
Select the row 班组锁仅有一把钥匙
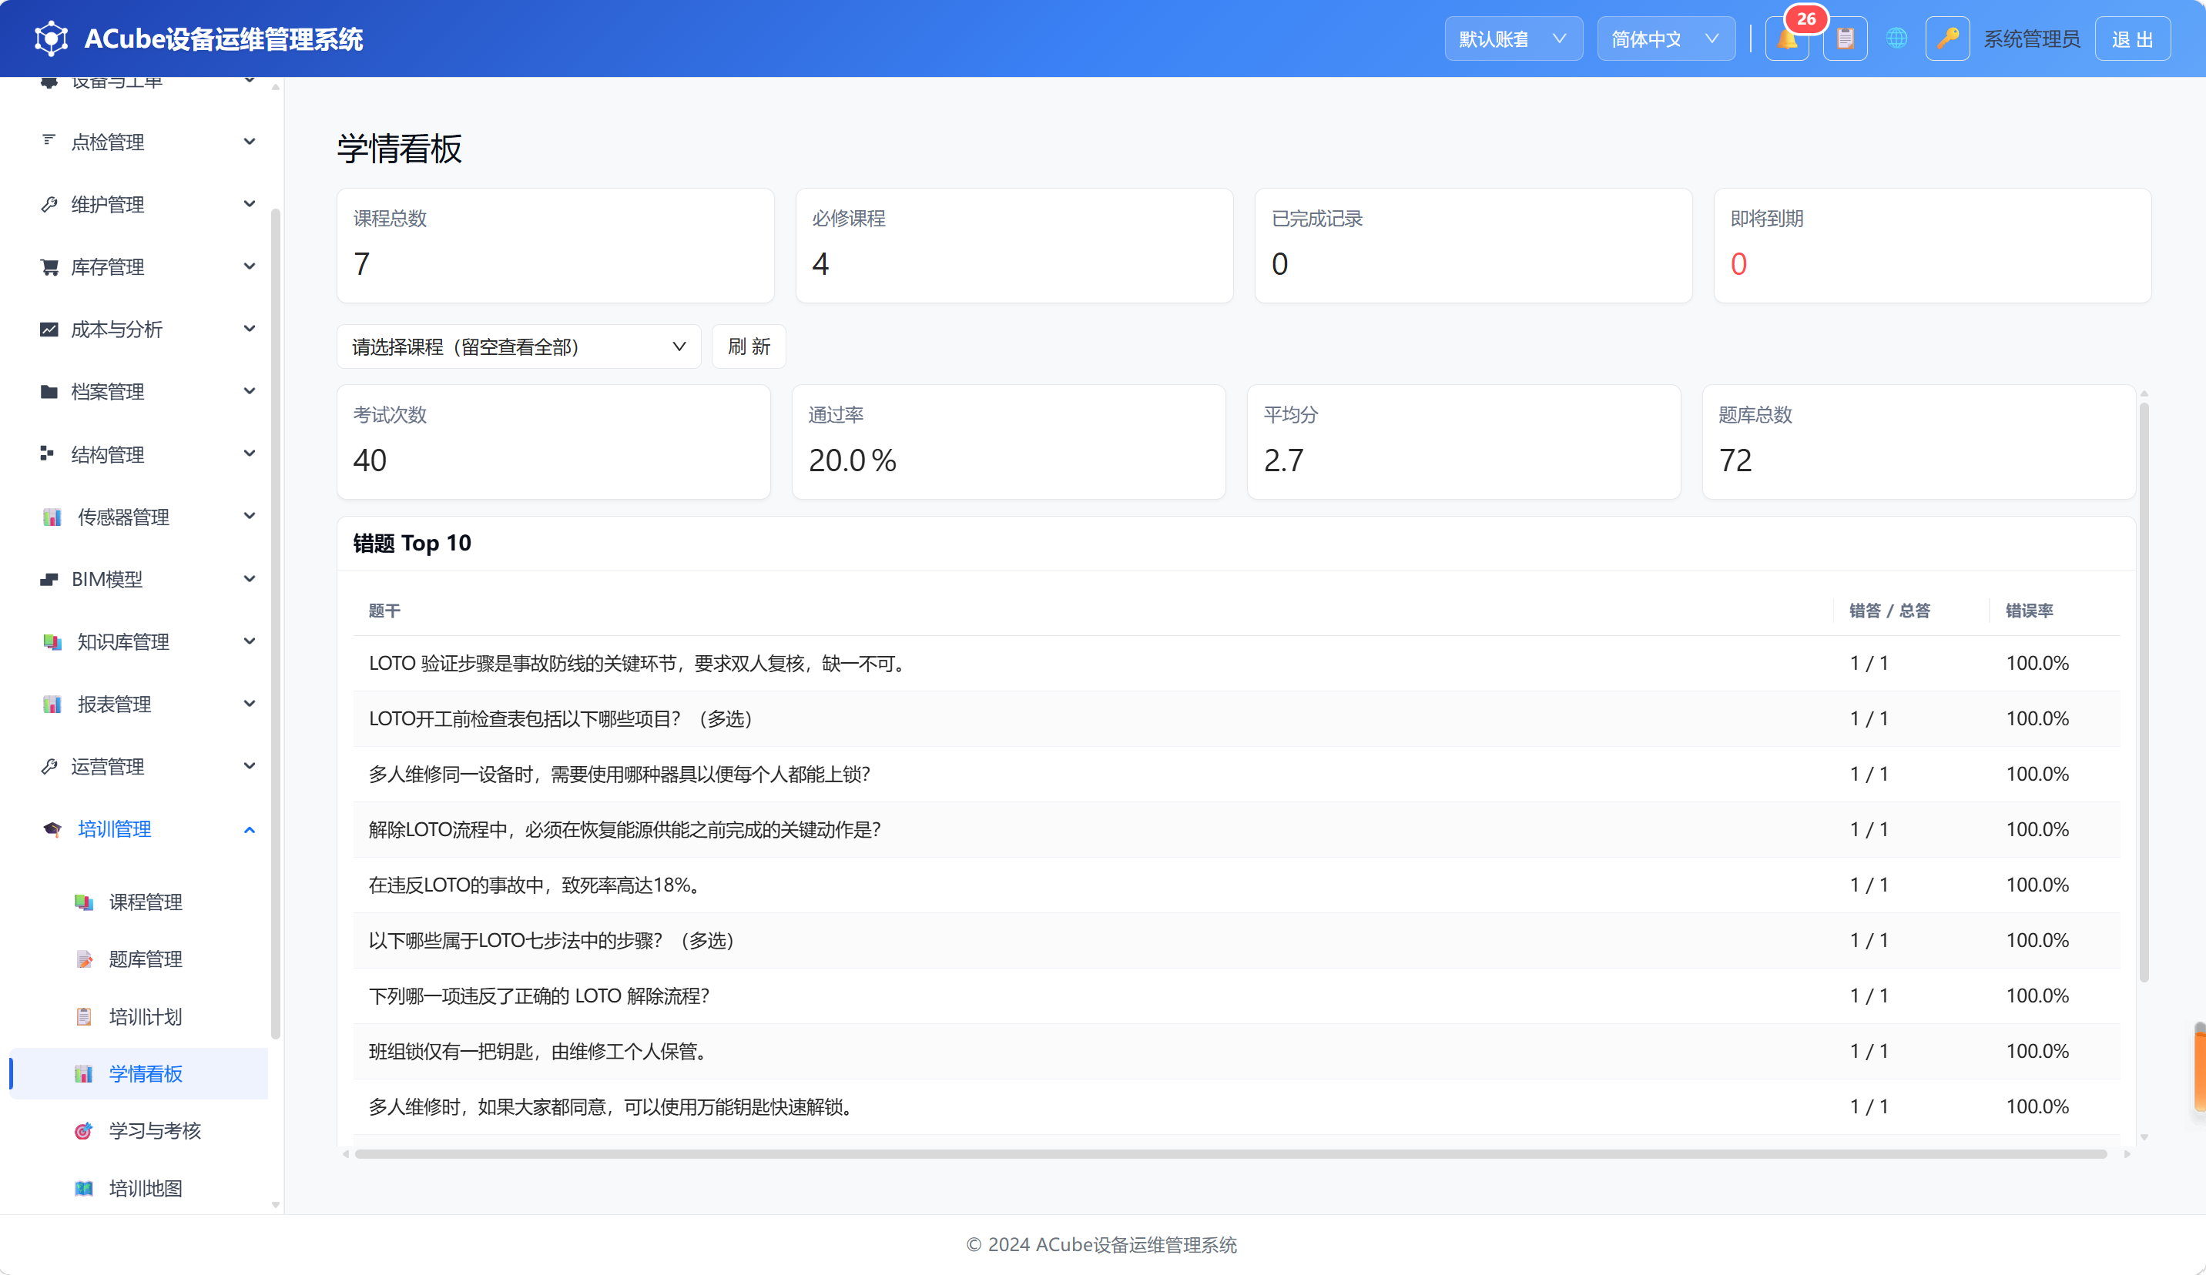point(1236,1051)
